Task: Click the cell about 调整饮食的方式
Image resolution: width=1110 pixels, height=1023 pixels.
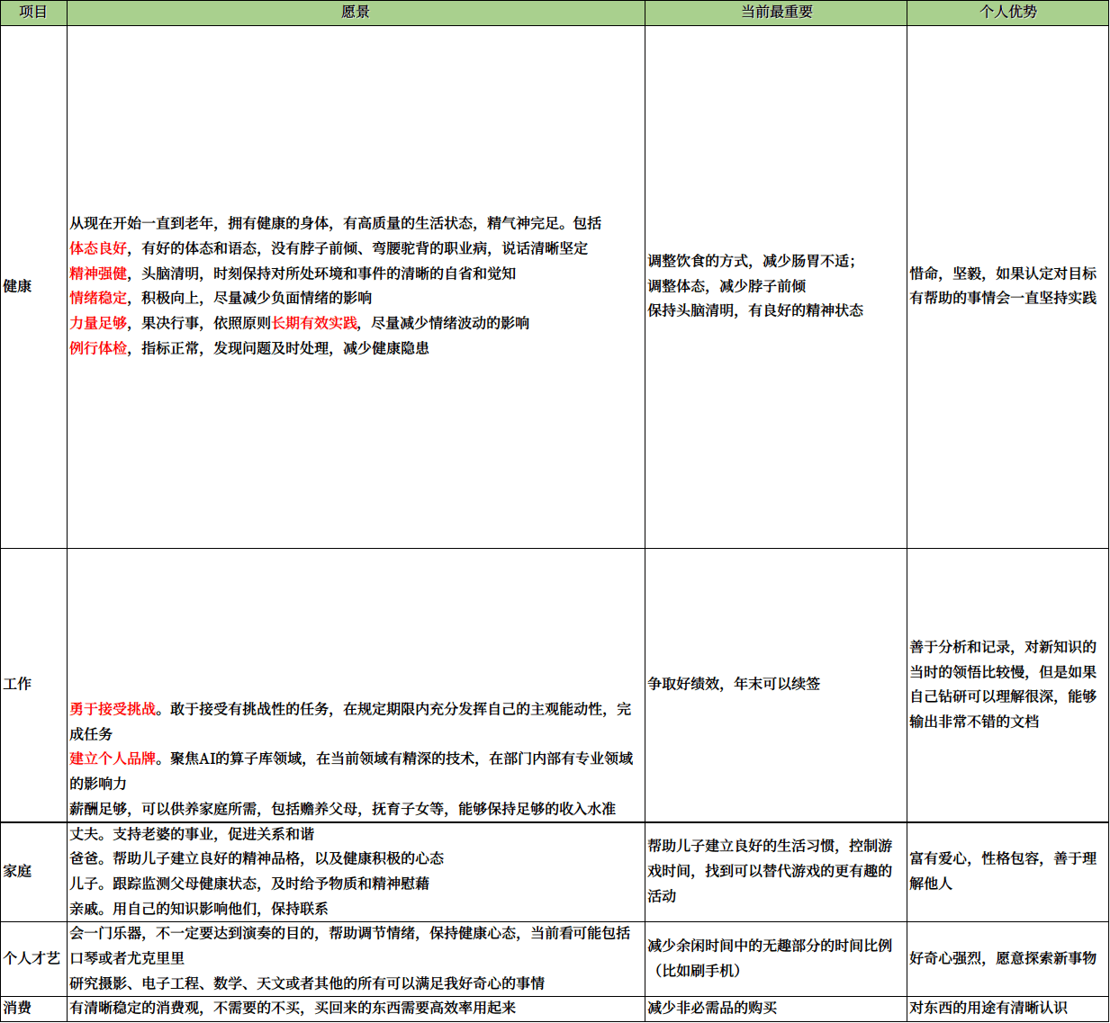Action: (x=775, y=286)
